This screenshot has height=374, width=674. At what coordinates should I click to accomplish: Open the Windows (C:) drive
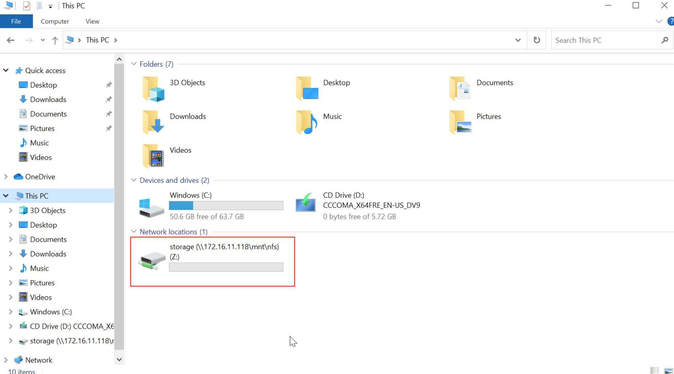click(x=152, y=206)
